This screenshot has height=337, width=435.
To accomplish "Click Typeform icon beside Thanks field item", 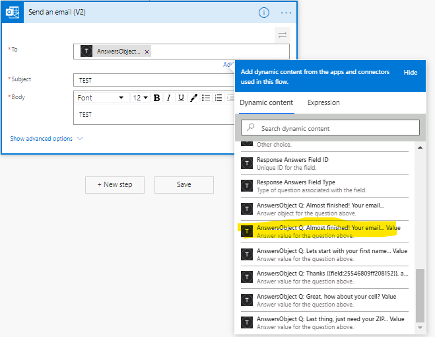I will [x=247, y=277].
